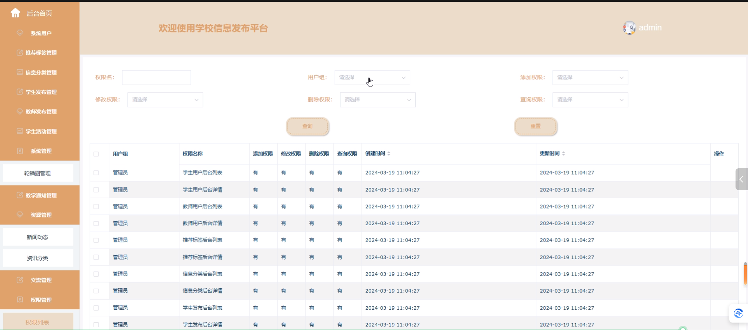
Task: Click the icon next to 资源管理
Action: (20, 215)
